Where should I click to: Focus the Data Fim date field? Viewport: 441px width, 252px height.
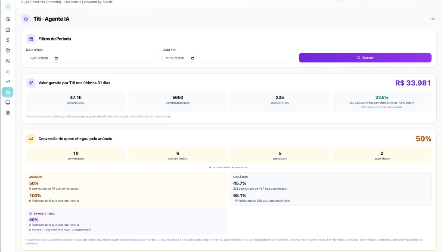click(x=229, y=58)
